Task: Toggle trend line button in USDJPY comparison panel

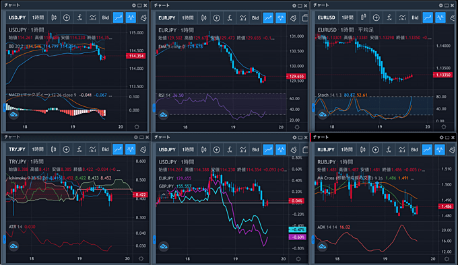Action: (x=268, y=150)
